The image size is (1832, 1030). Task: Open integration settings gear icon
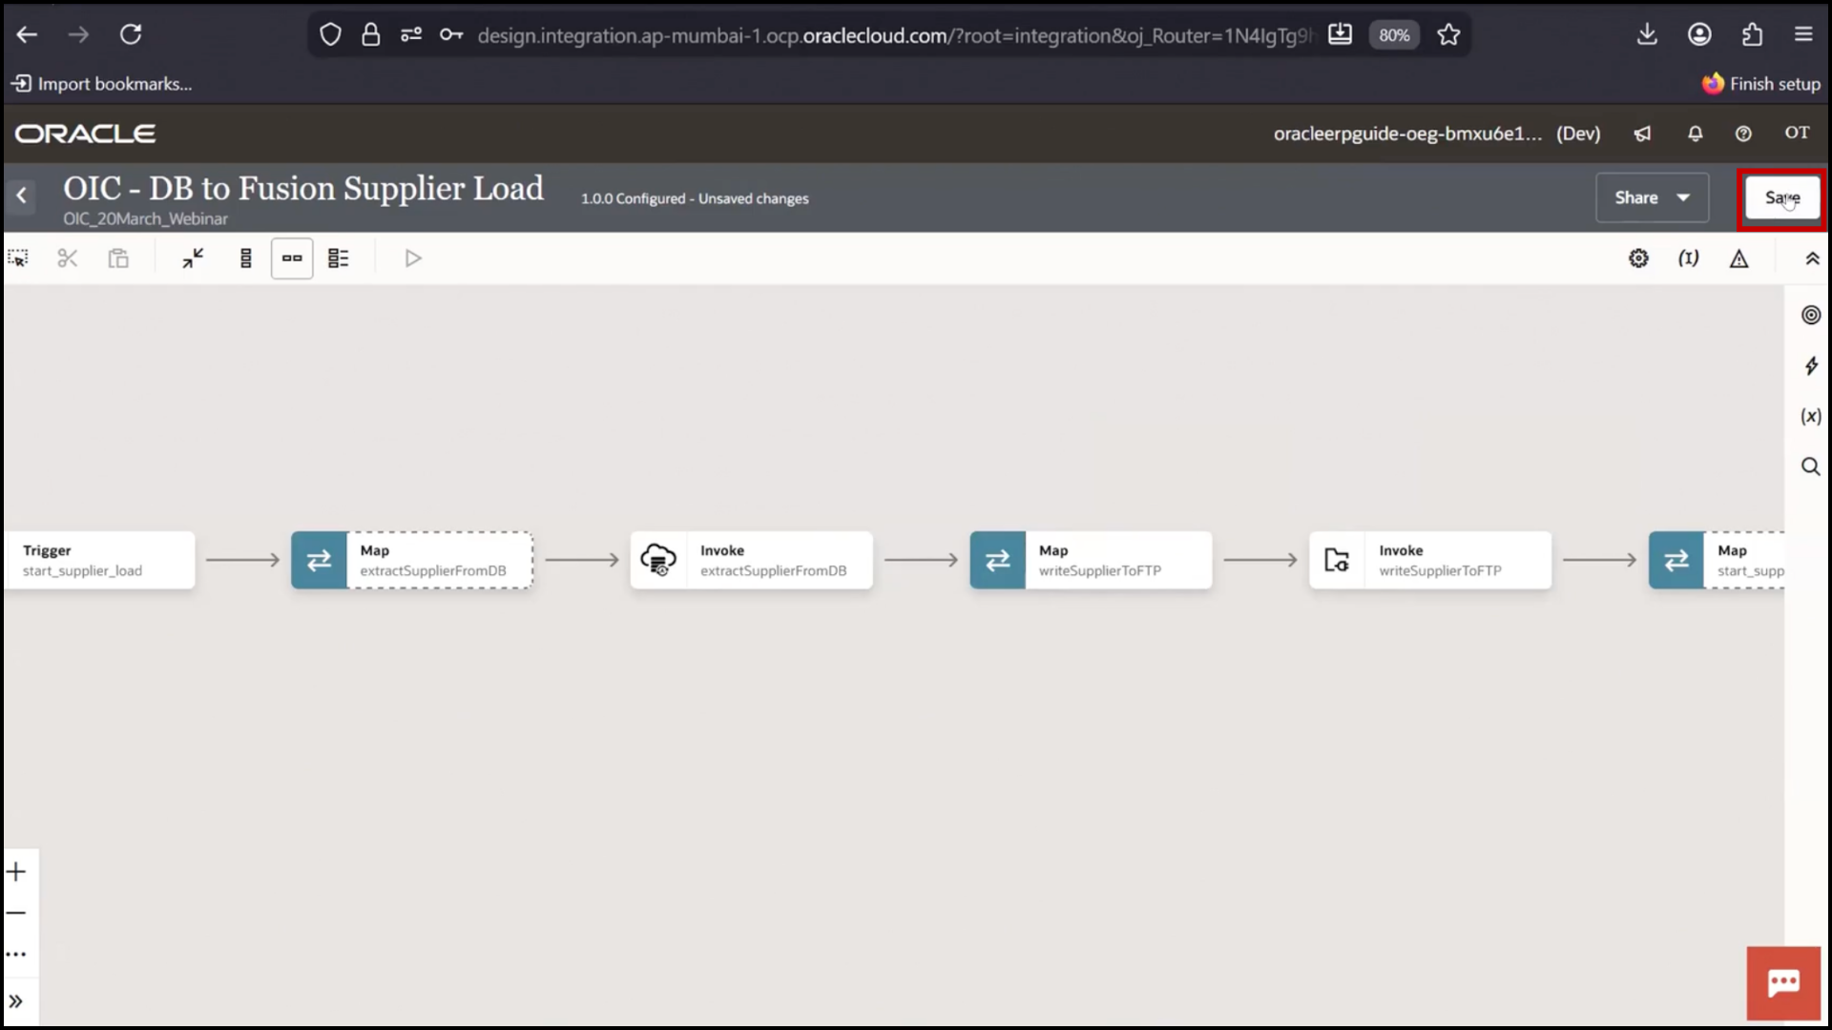pyautogui.click(x=1638, y=258)
